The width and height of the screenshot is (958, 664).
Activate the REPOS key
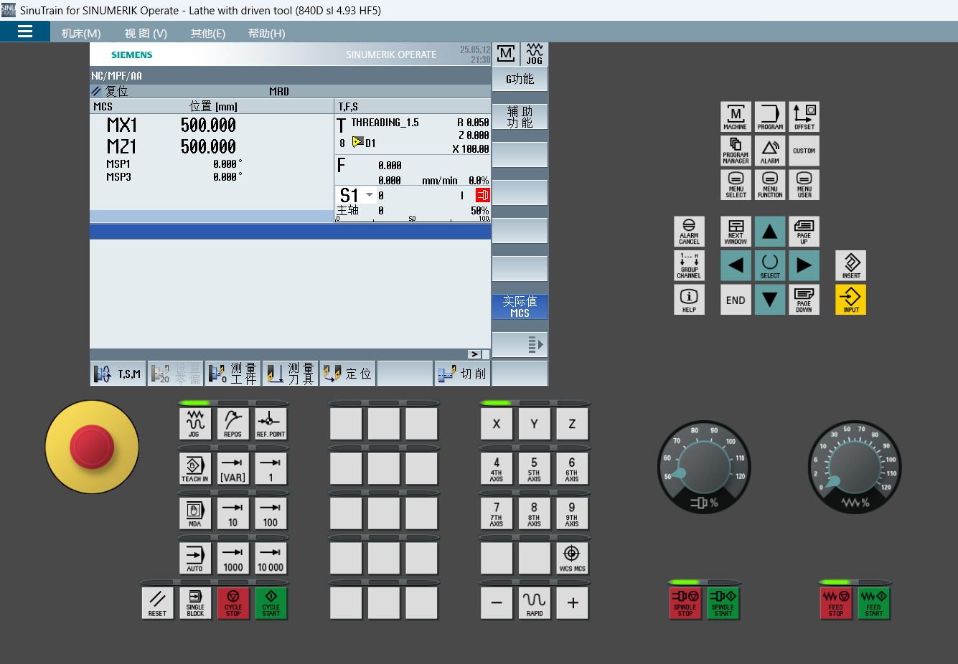click(233, 424)
